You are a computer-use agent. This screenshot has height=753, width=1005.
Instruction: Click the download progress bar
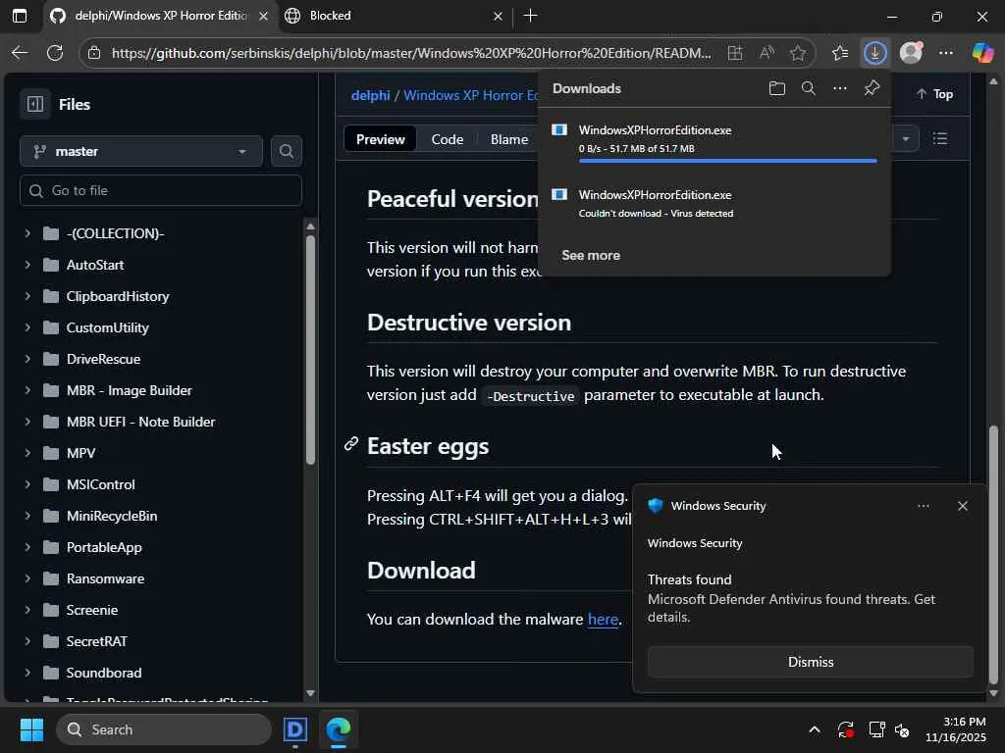[727, 161]
